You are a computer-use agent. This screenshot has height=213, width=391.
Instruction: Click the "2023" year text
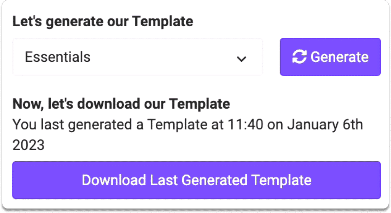point(28,145)
